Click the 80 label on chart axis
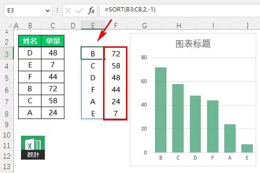Viewport: 260px width, 173px height. pos(144,57)
